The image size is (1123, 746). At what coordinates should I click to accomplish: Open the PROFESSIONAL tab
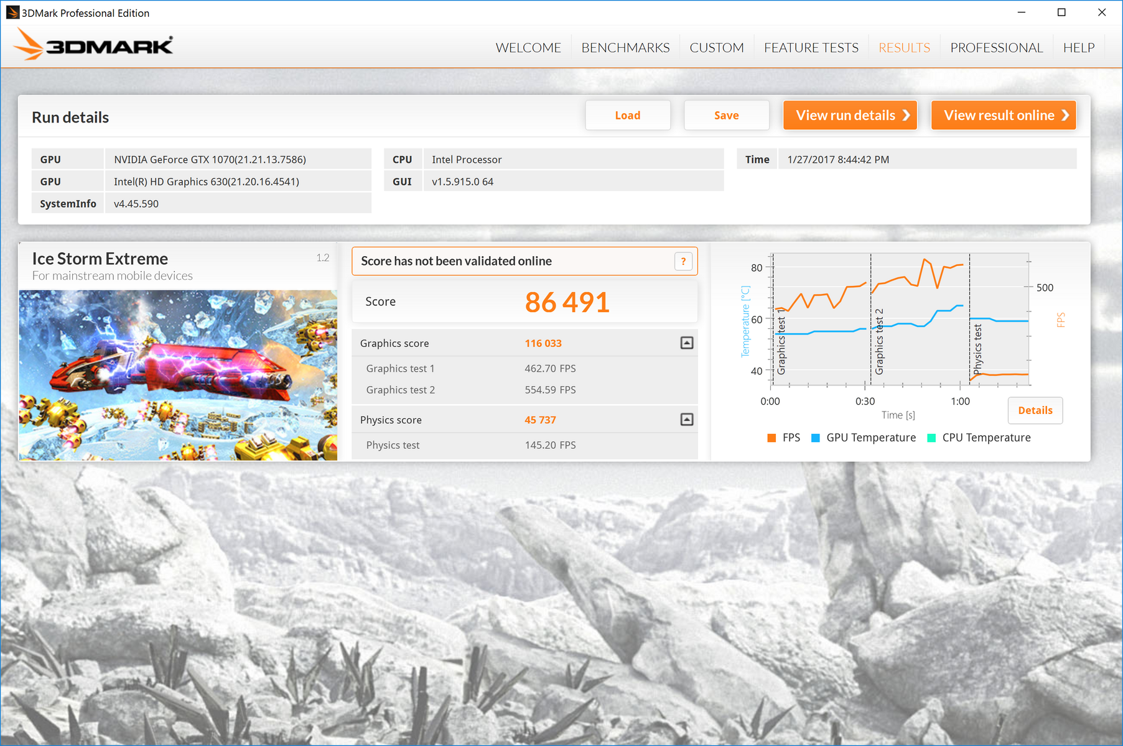[997, 48]
